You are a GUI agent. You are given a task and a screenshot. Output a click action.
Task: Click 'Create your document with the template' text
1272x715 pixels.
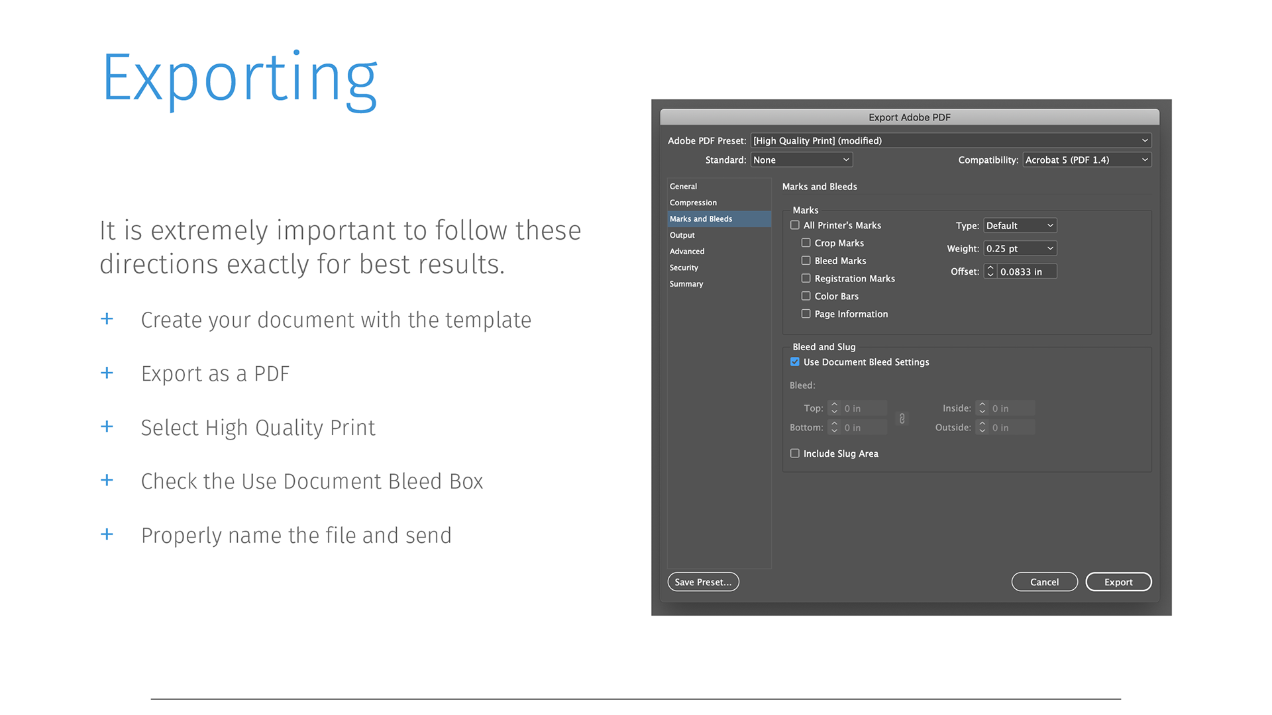[x=336, y=320]
